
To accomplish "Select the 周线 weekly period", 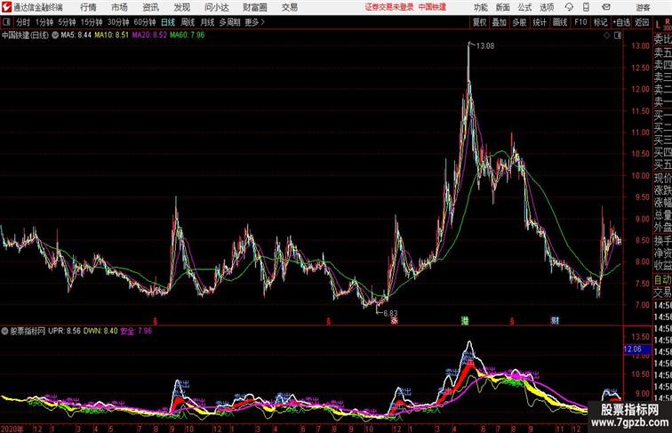I will 188,22.
